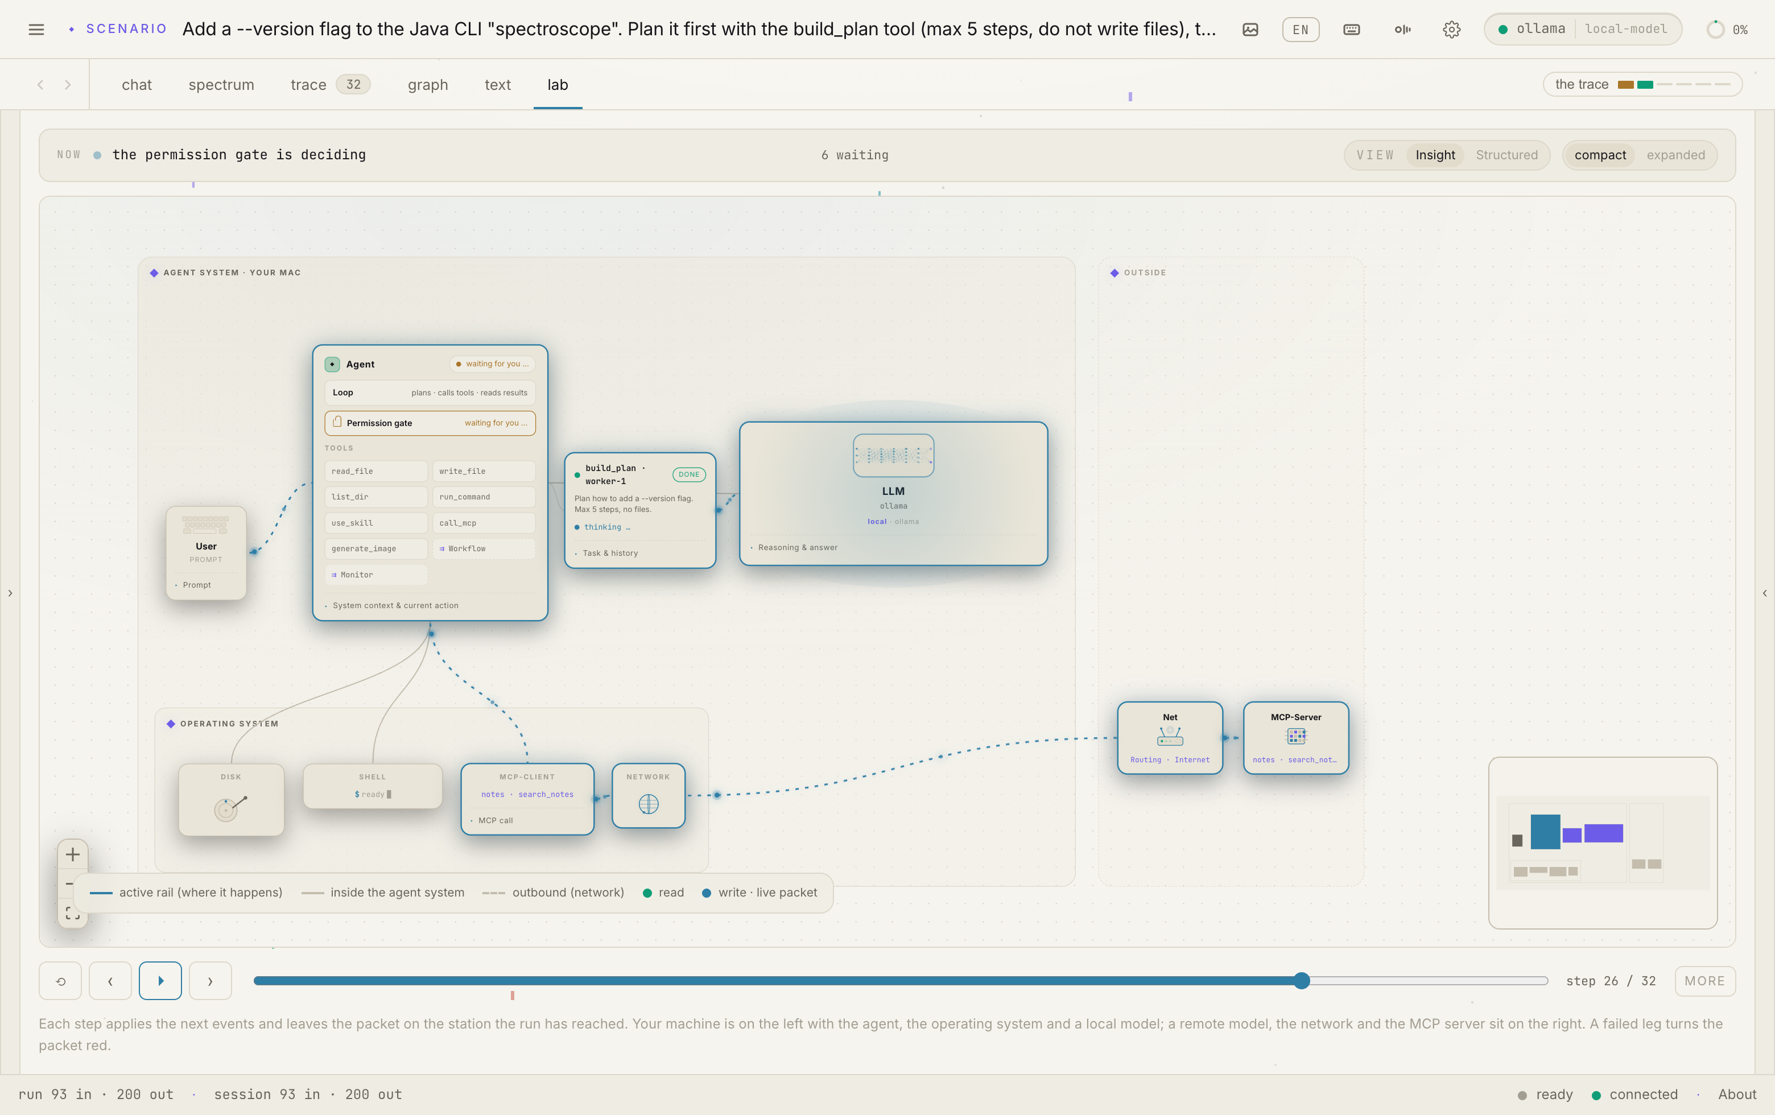
Task: Click the step timeline slider handle
Action: coord(1302,980)
